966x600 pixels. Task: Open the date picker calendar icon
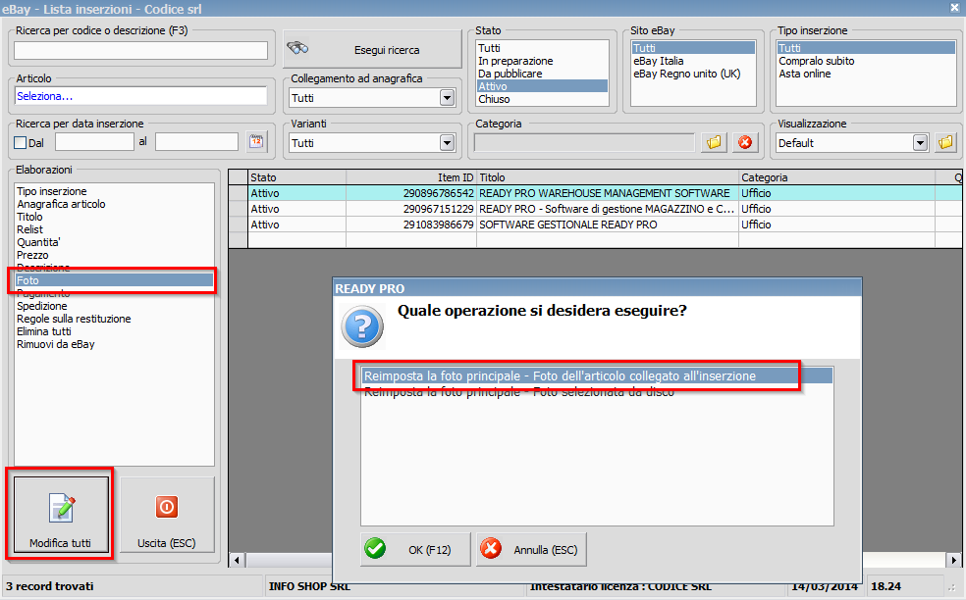[x=256, y=142]
